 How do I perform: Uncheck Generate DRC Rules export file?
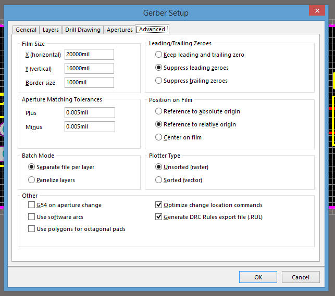[159, 217]
